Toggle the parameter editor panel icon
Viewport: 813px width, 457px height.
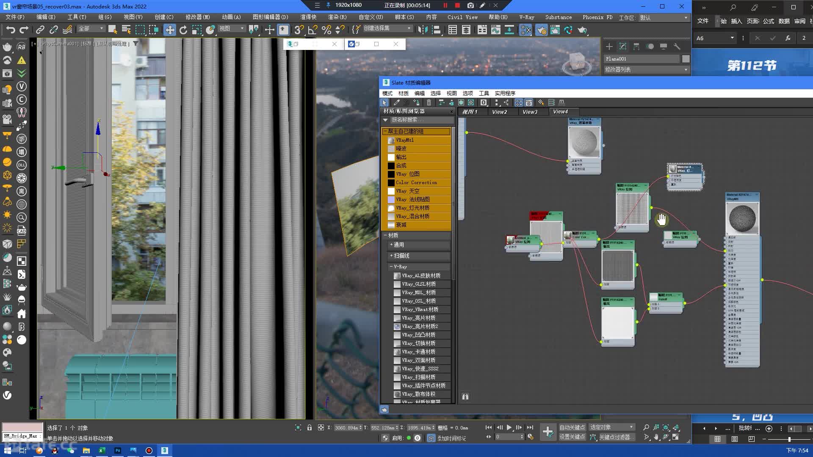(529, 102)
